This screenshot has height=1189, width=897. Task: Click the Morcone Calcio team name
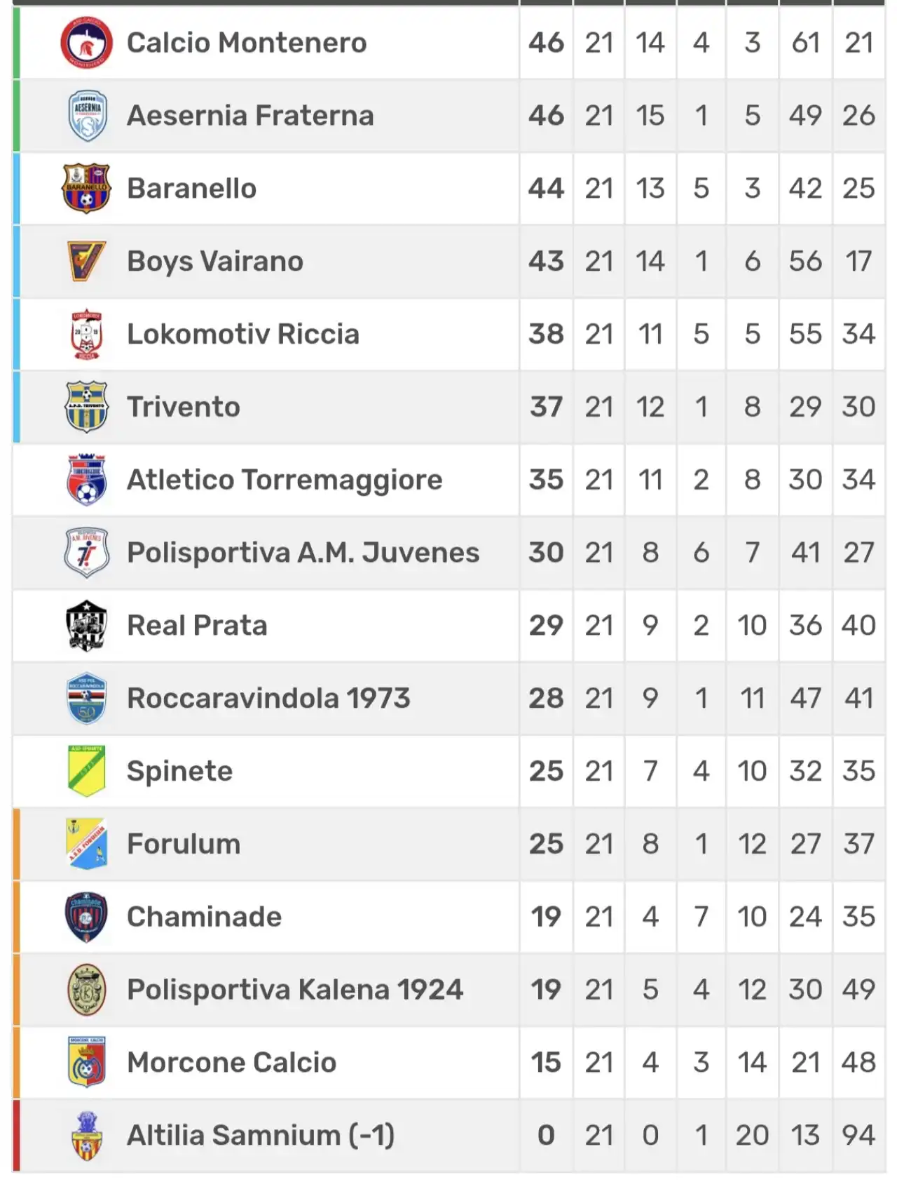pos(231,1063)
